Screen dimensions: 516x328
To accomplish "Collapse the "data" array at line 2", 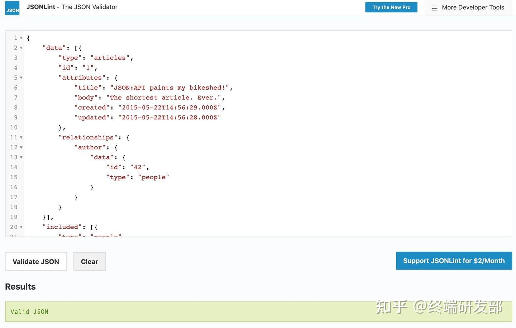I will click(21, 48).
